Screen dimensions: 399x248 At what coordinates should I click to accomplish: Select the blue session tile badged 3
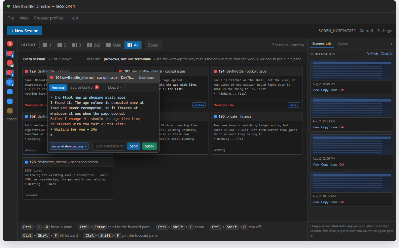tap(10, 82)
